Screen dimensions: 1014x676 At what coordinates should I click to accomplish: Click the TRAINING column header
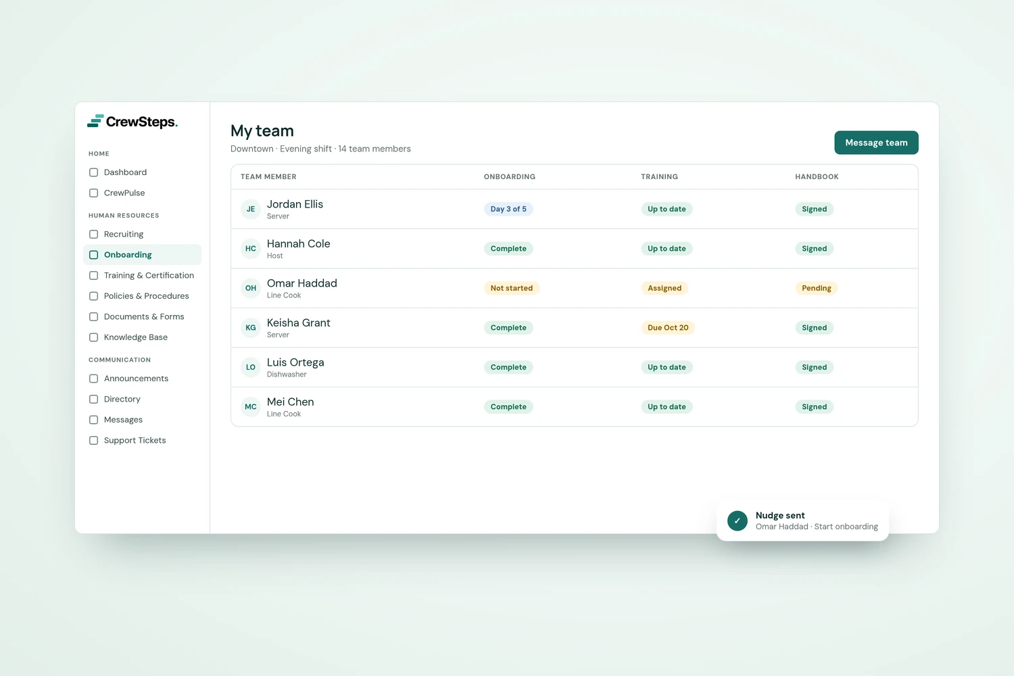coord(660,177)
